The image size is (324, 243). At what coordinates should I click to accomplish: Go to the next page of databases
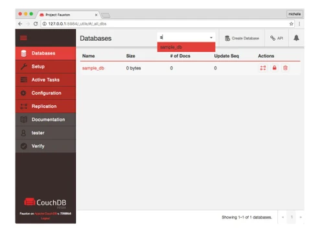pos(301,217)
